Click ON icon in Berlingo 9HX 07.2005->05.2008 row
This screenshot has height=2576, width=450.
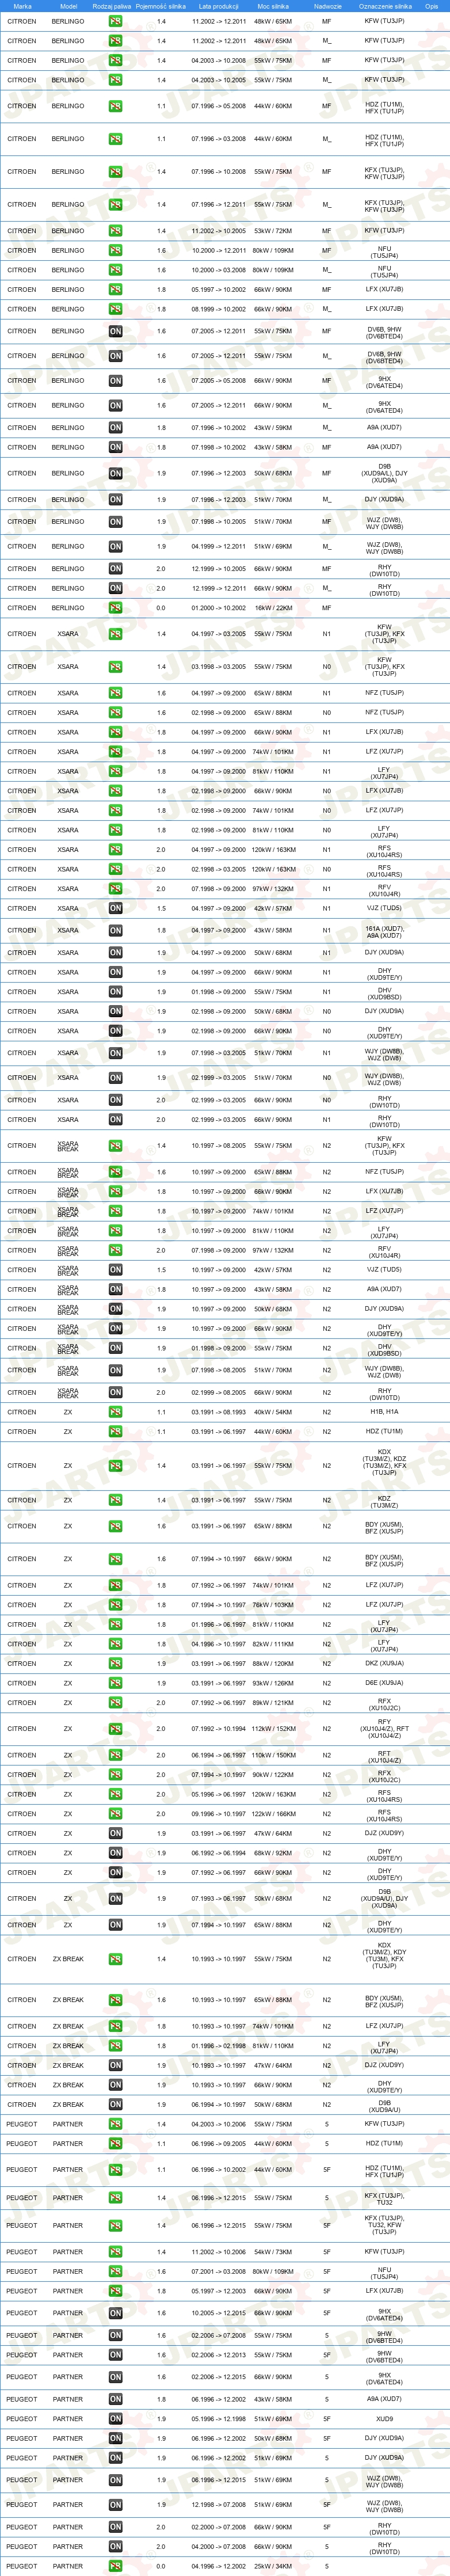116,381
